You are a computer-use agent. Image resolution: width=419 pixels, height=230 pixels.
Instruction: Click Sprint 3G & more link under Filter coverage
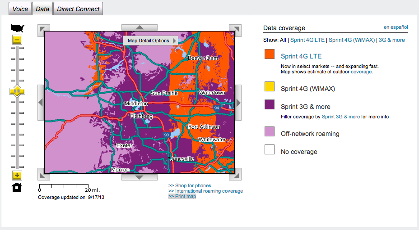(341, 117)
